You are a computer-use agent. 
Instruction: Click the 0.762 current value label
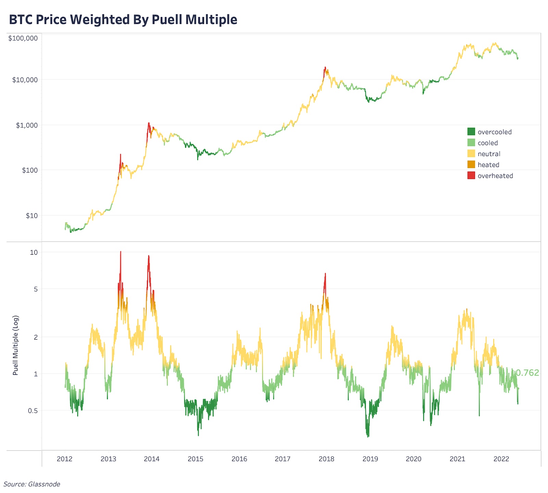tap(527, 372)
